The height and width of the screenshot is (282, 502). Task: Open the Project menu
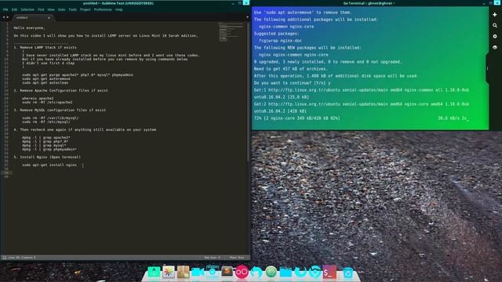(x=85, y=9)
